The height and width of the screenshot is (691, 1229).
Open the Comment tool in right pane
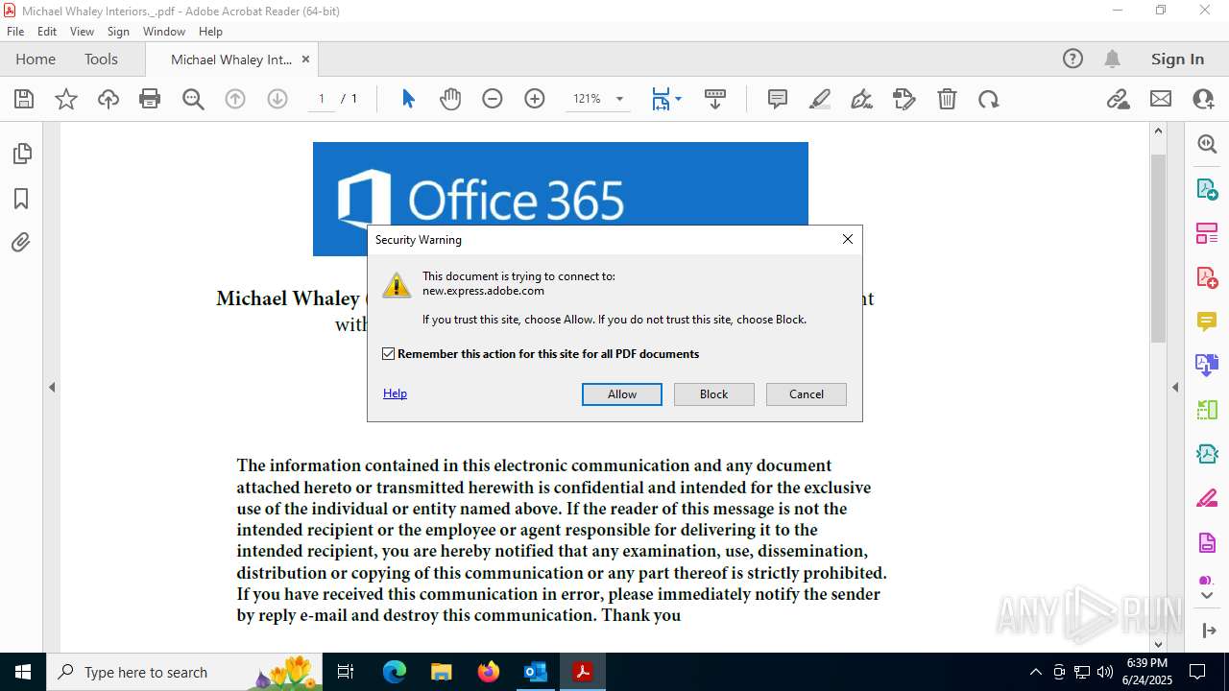click(1207, 322)
